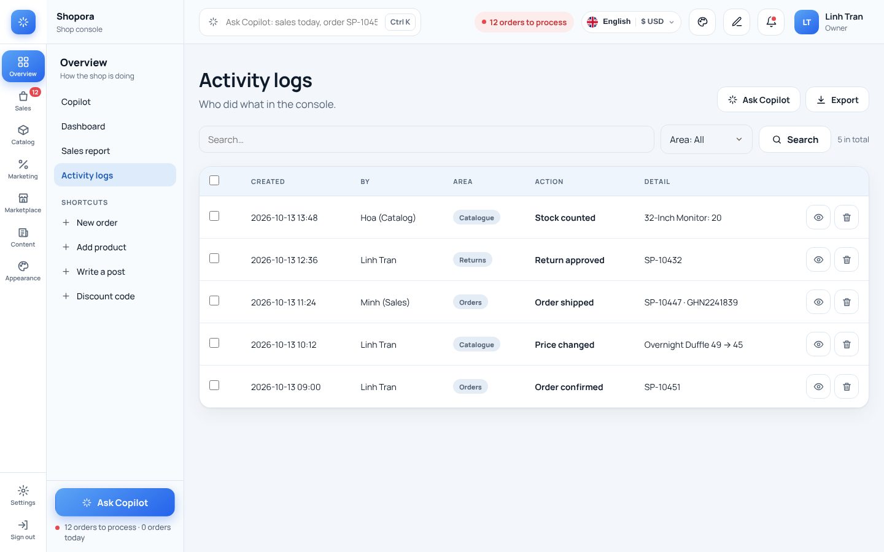Open the Sales report page
Image resolution: width=884 pixels, height=552 pixels.
(x=115, y=151)
